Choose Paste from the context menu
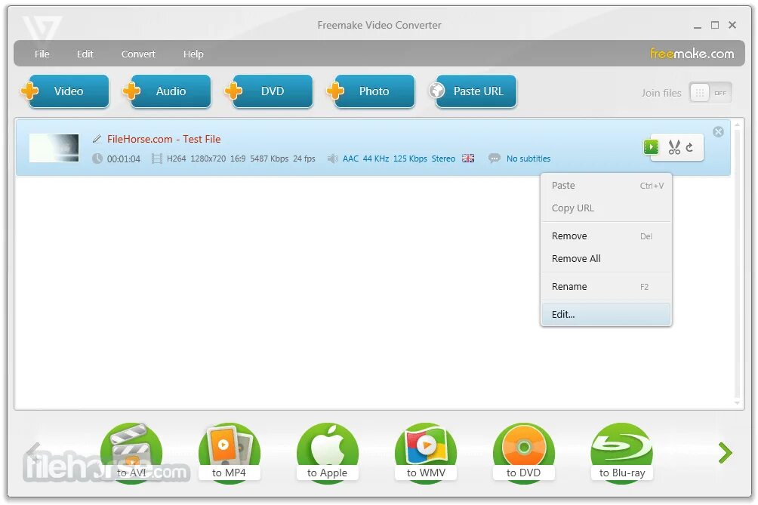The width and height of the screenshot is (758, 505). (x=606, y=186)
